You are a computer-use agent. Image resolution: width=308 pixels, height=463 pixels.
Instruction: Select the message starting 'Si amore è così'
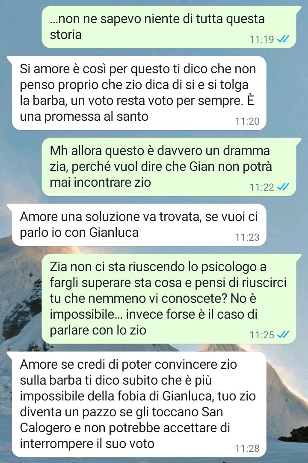[139, 93]
